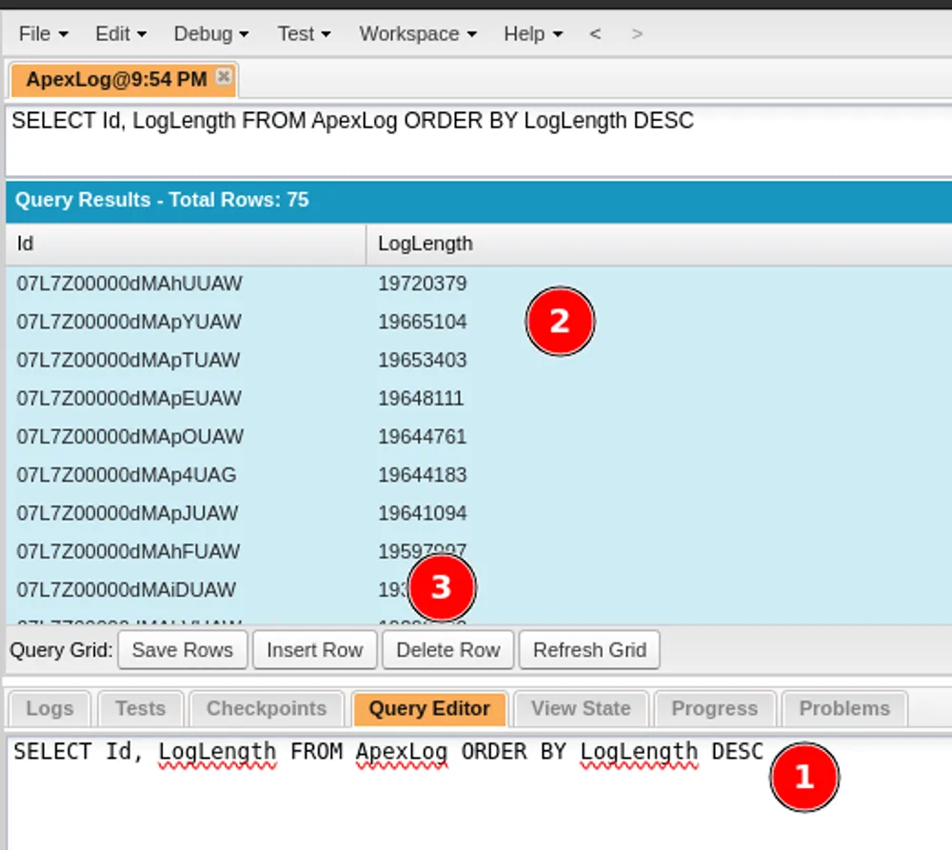Image resolution: width=952 pixels, height=850 pixels.
Task: Click LogLength value 19644761
Action: click(x=423, y=437)
